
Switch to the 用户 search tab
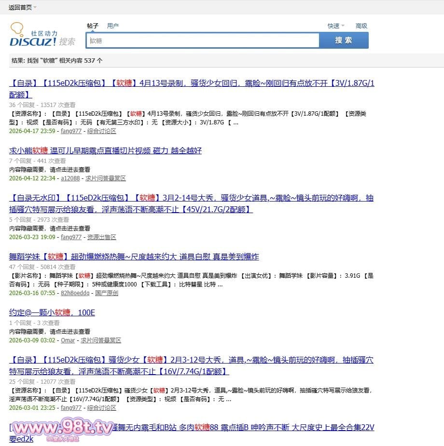point(112,26)
